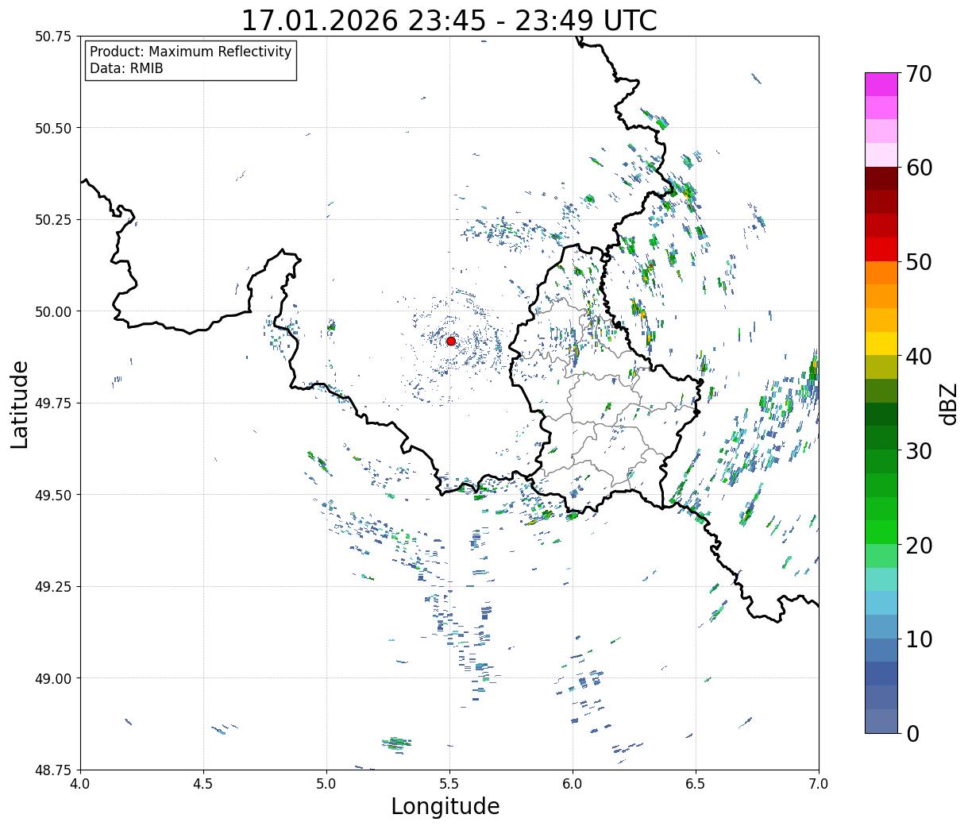Click the light blue colorbar swatch above 10
This screenshot has width=968, height=826.
pos(881,603)
